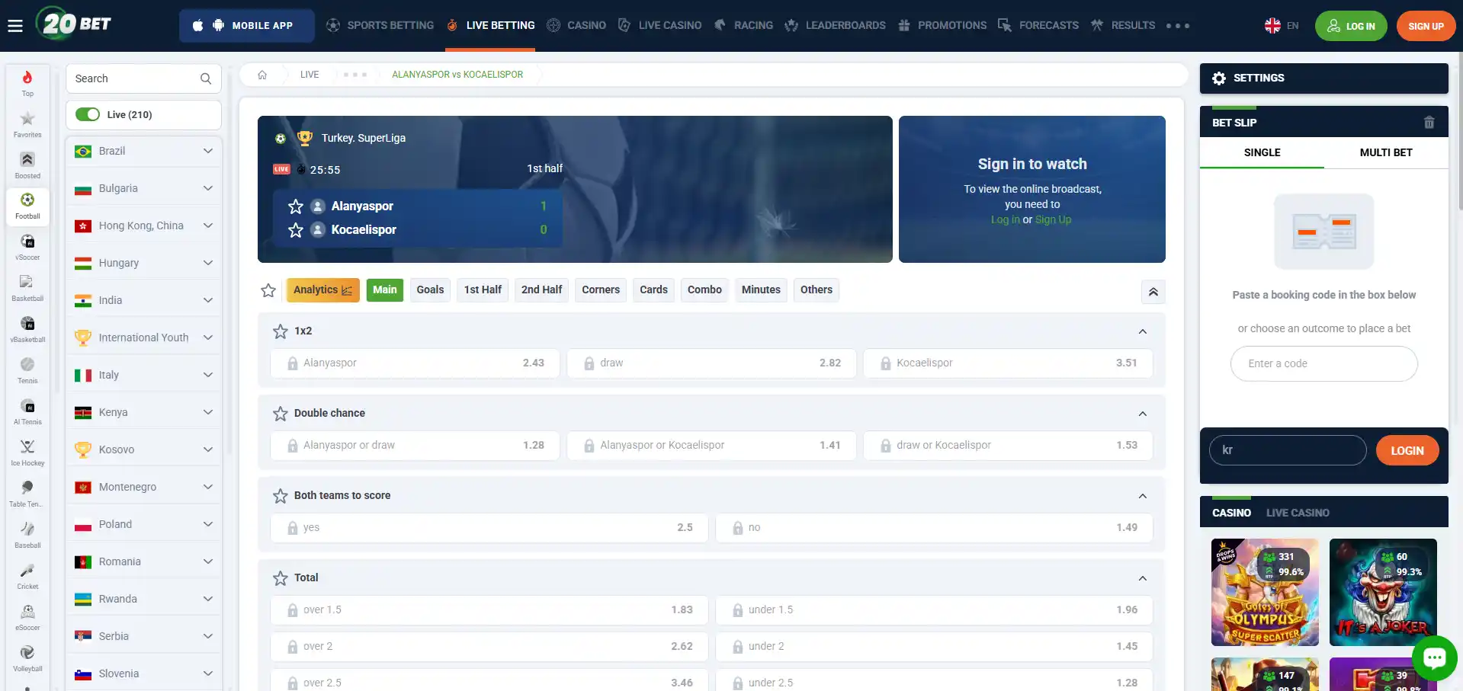Viewport: 1463px width, 691px height.
Task: Collapse the Both teams to score section
Action: [1143, 496]
